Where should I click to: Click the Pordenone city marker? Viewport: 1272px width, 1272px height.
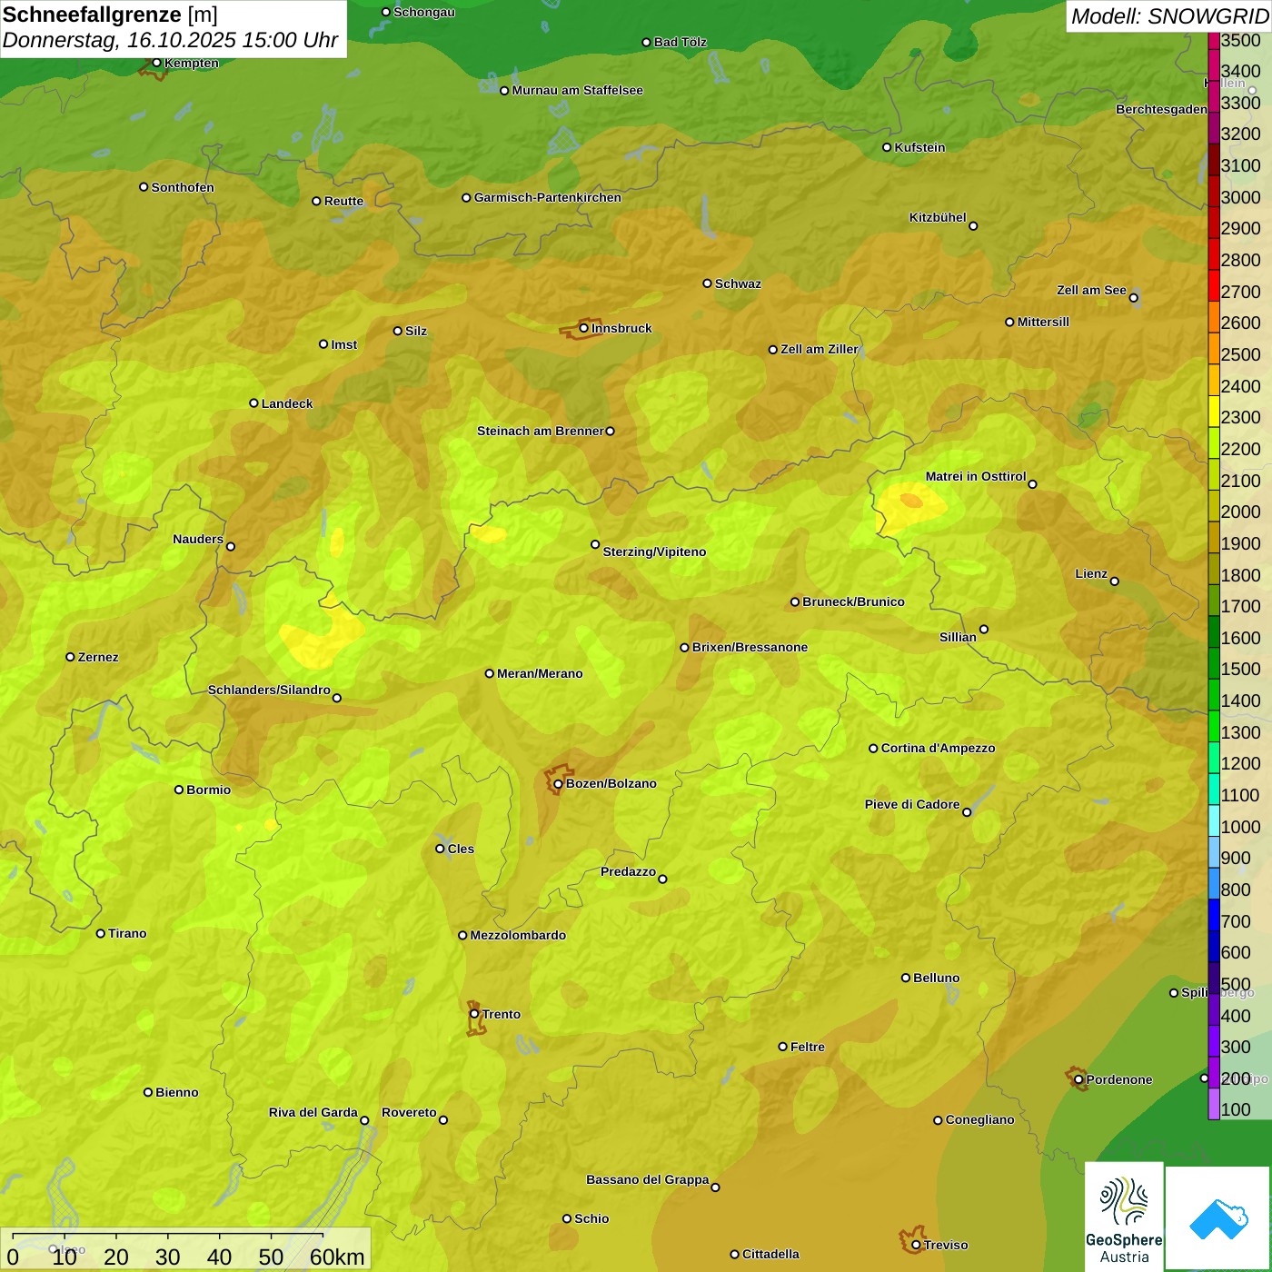[x=1078, y=1079]
